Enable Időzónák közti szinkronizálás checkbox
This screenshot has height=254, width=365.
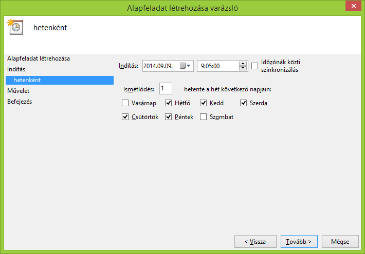(x=255, y=66)
